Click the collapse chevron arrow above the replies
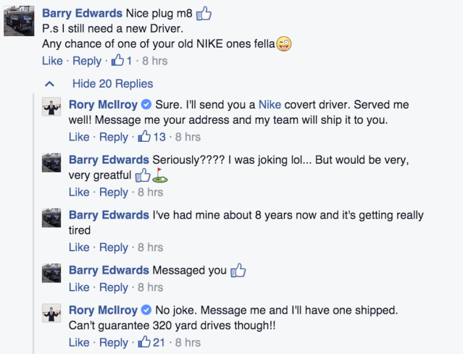This screenshot has width=463, height=354. point(50,83)
